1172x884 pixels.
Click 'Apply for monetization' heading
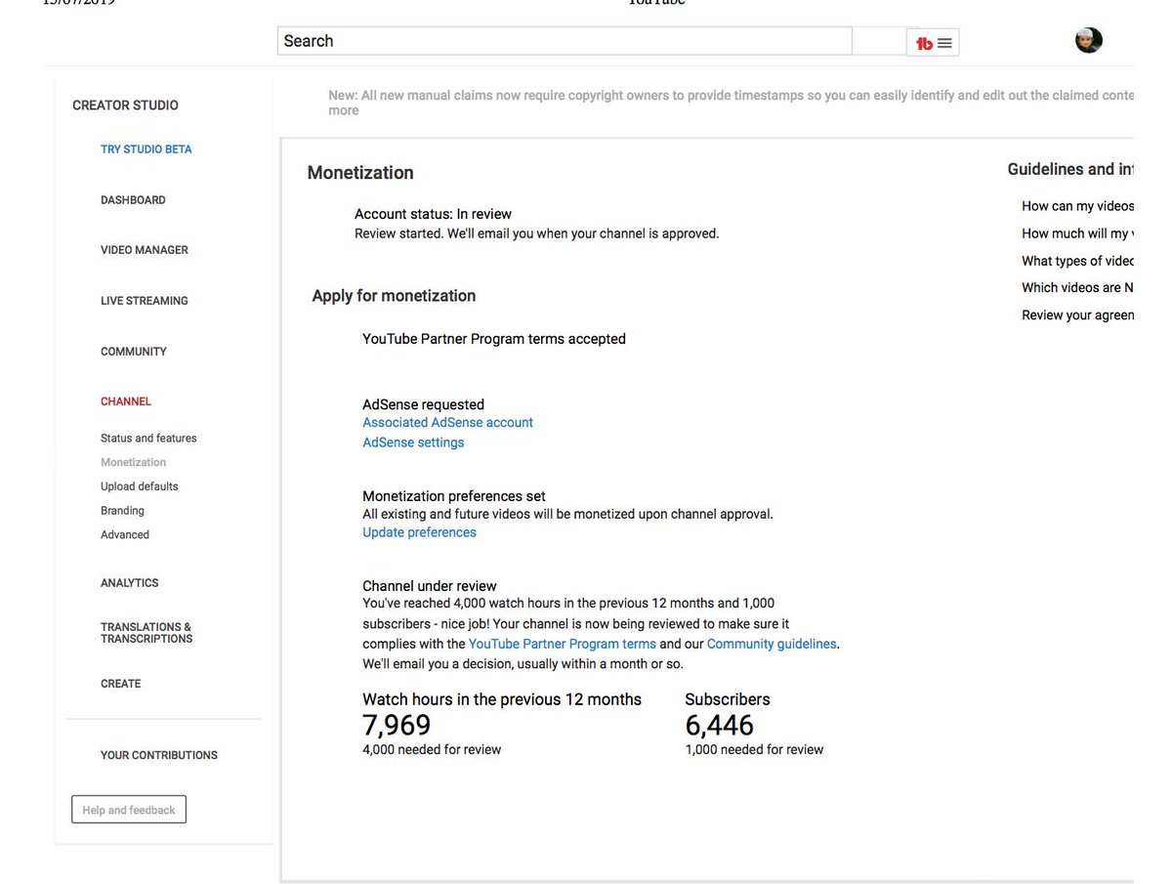394,296
